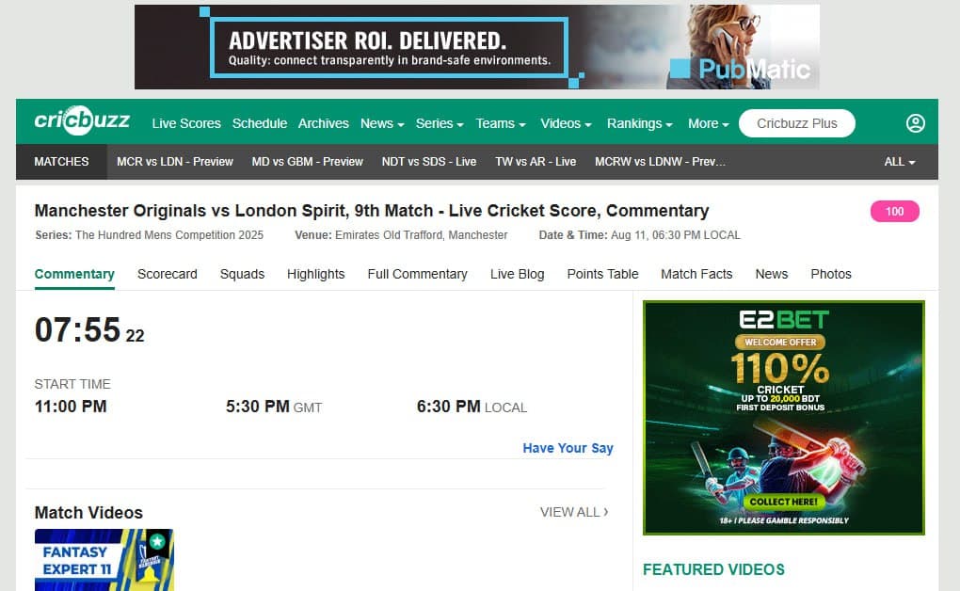Switch to the Scorecard tab
Screen dimensions: 960x591
(168, 274)
